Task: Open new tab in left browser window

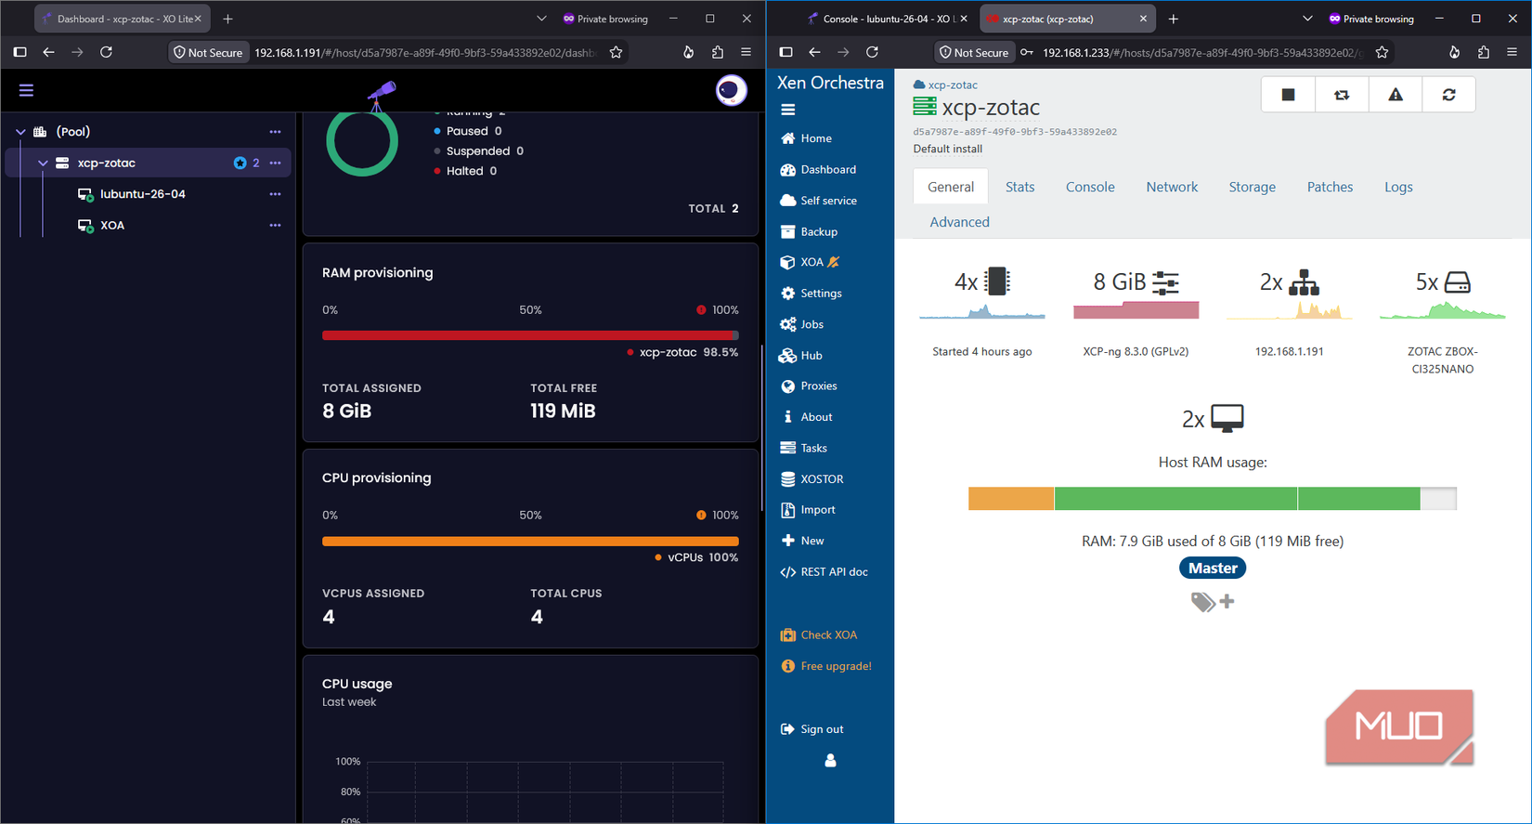Action: pos(228,19)
